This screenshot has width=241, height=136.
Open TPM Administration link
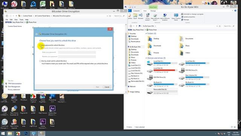15,83
